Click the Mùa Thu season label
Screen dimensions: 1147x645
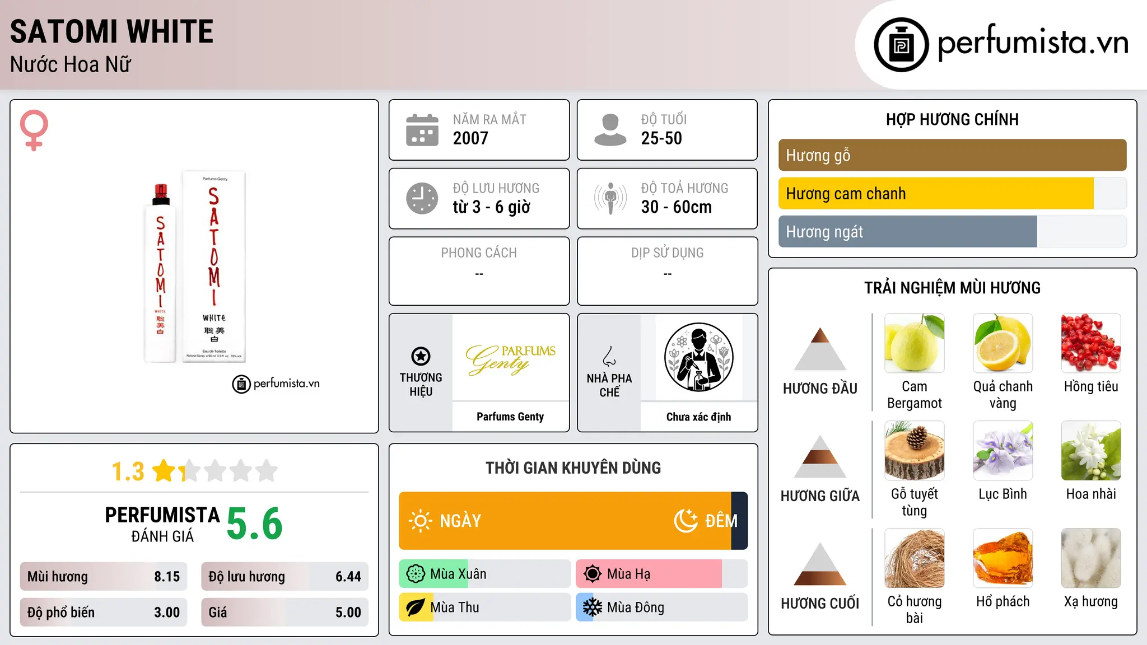point(455,607)
